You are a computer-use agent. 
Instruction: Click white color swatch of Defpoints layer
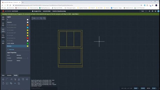pyautogui.click(x=27, y=22)
